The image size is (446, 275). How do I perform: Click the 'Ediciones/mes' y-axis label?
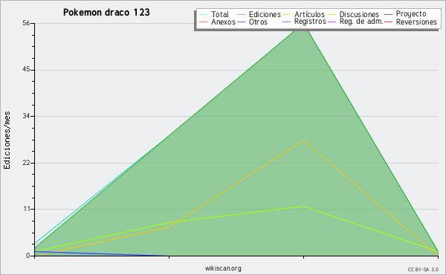7,140
